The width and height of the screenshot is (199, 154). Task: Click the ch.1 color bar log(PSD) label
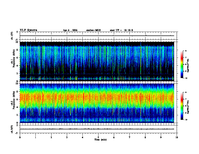click(188, 65)
